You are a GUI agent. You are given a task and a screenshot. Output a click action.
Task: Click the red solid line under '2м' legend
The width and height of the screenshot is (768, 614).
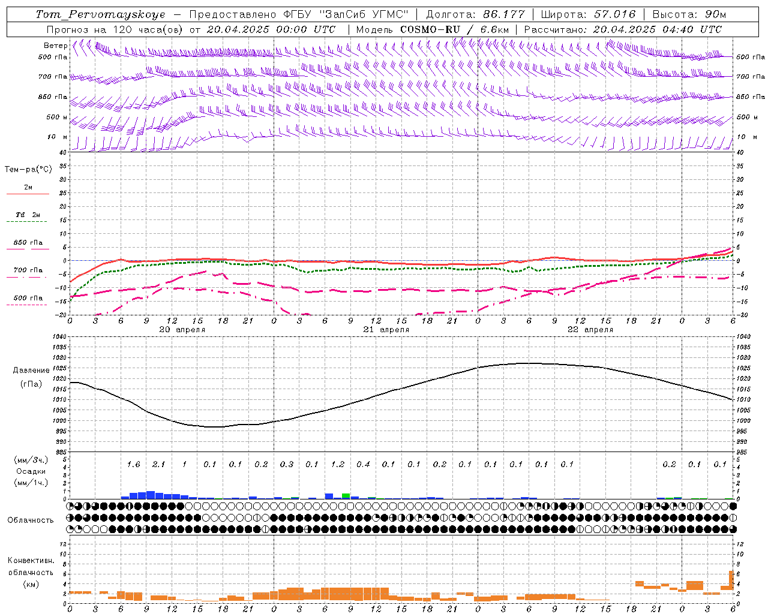[x=28, y=194]
